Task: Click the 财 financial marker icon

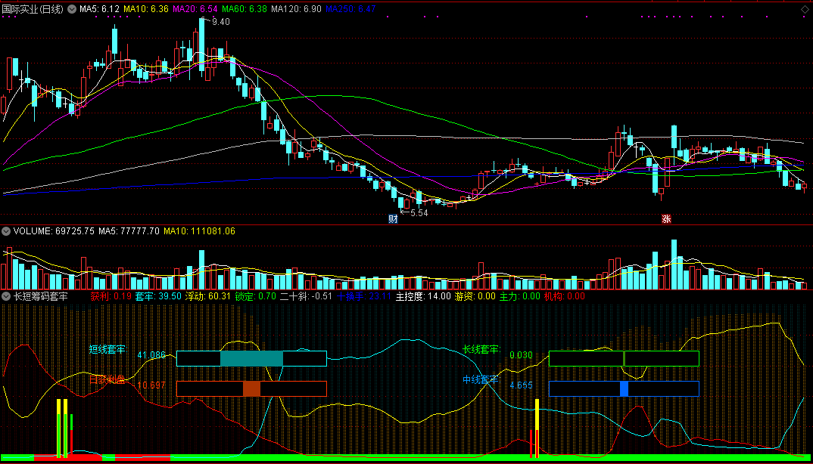Action: point(393,218)
